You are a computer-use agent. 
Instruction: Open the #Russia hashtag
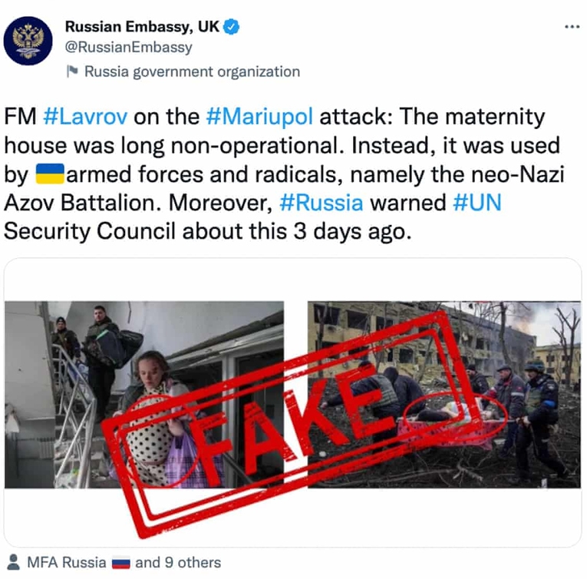pyautogui.click(x=322, y=203)
